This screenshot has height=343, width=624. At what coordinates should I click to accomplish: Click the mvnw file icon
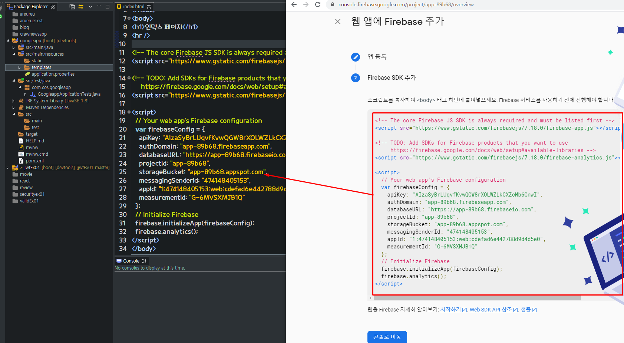point(21,148)
